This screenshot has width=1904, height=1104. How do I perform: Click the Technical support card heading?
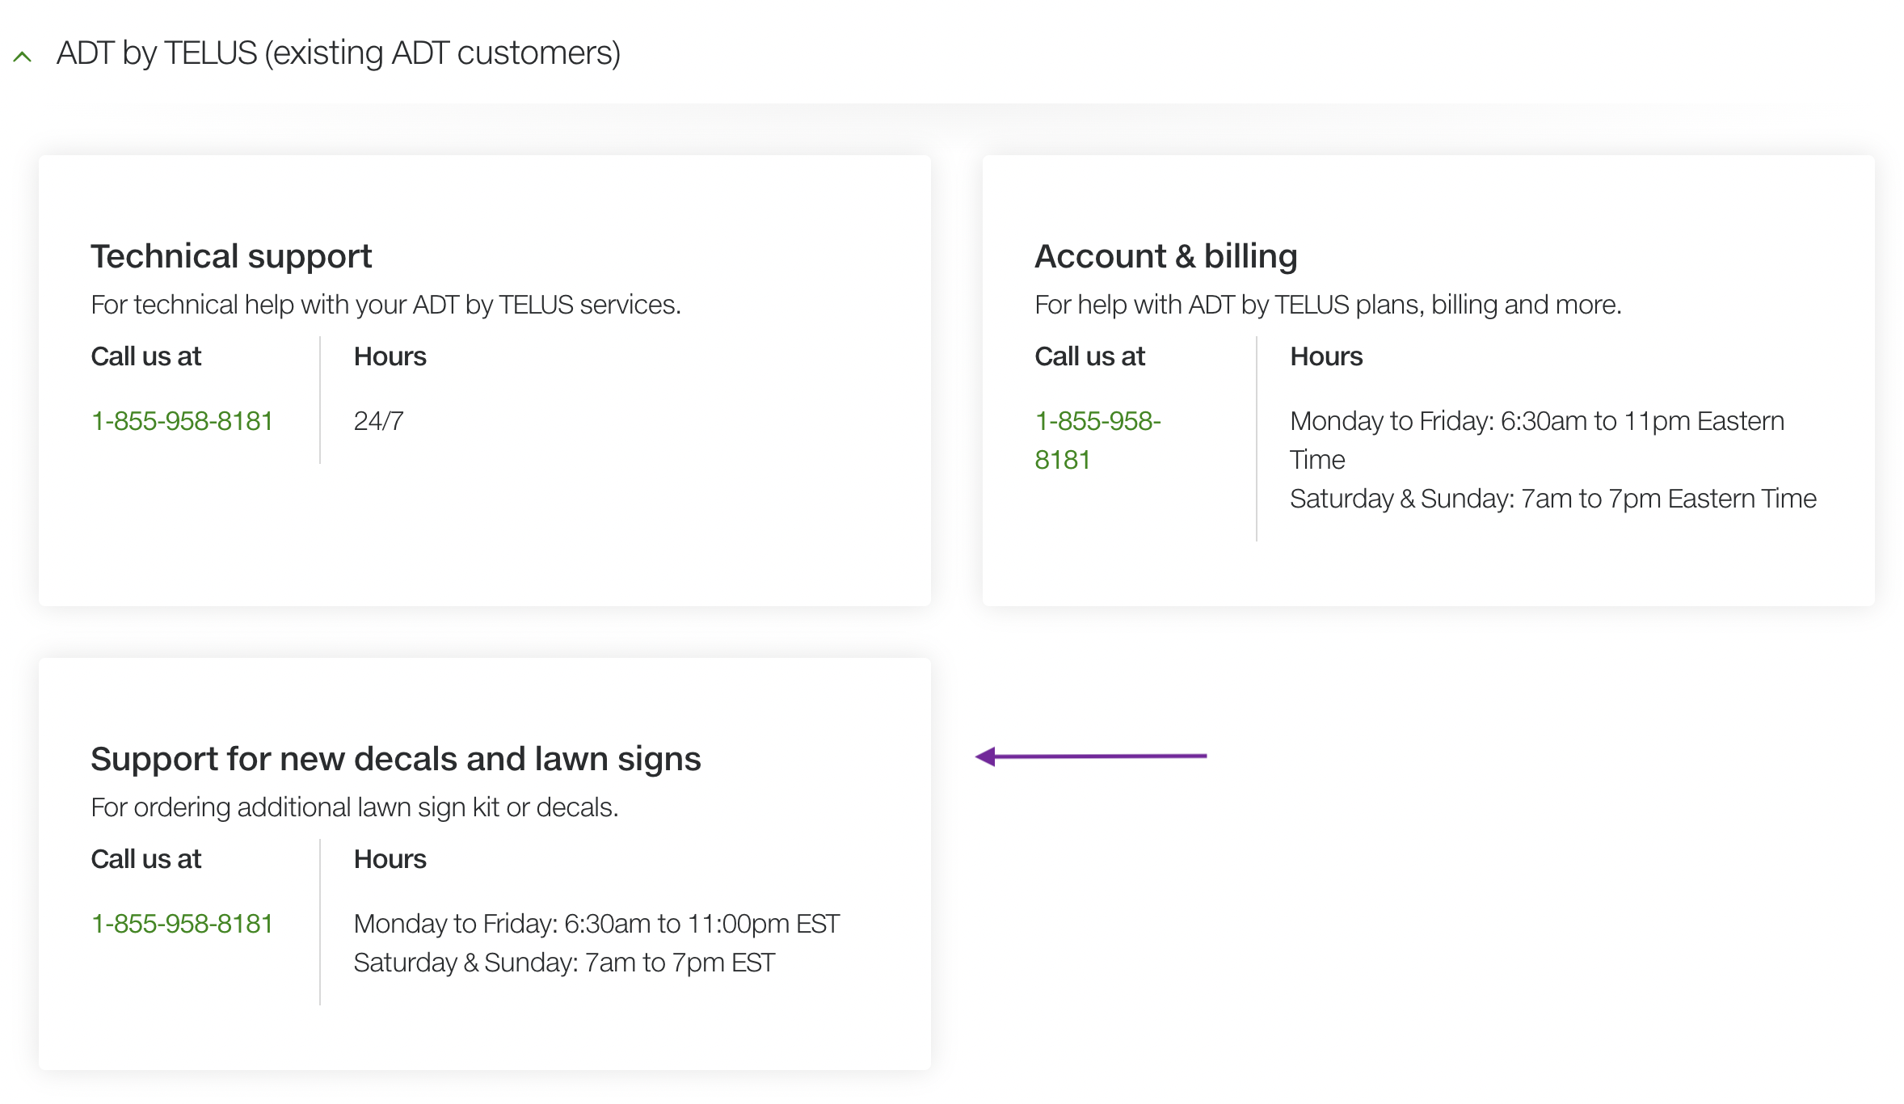pos(231,256)
